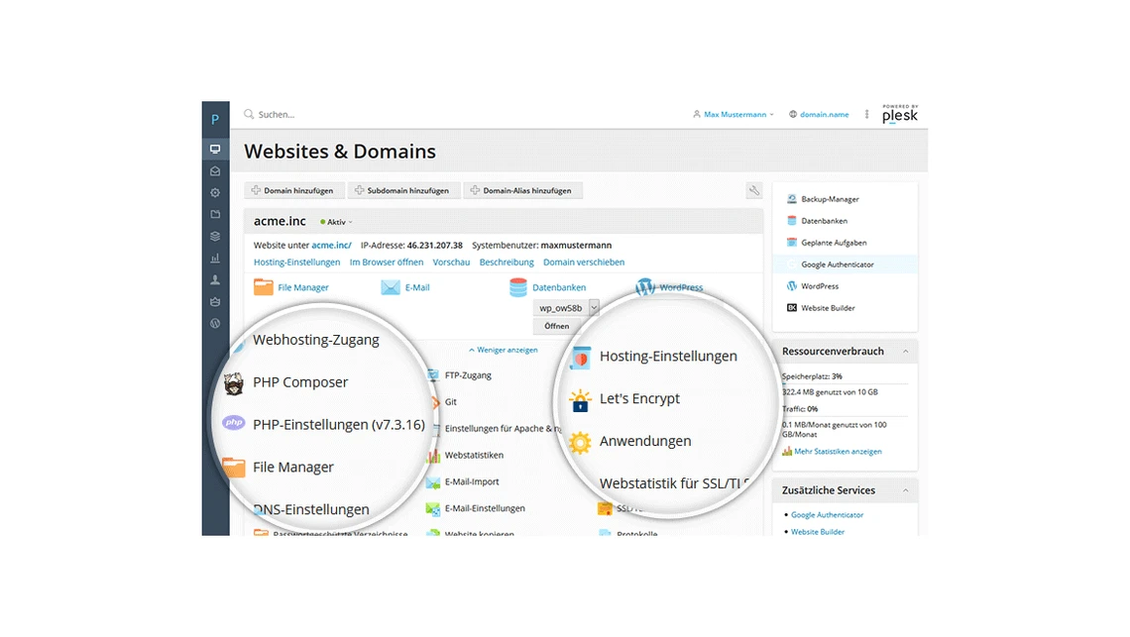The image size is (1130, 637).
Task: Open the Datenbanken icon in the domain row
Action: click(518, 287)
